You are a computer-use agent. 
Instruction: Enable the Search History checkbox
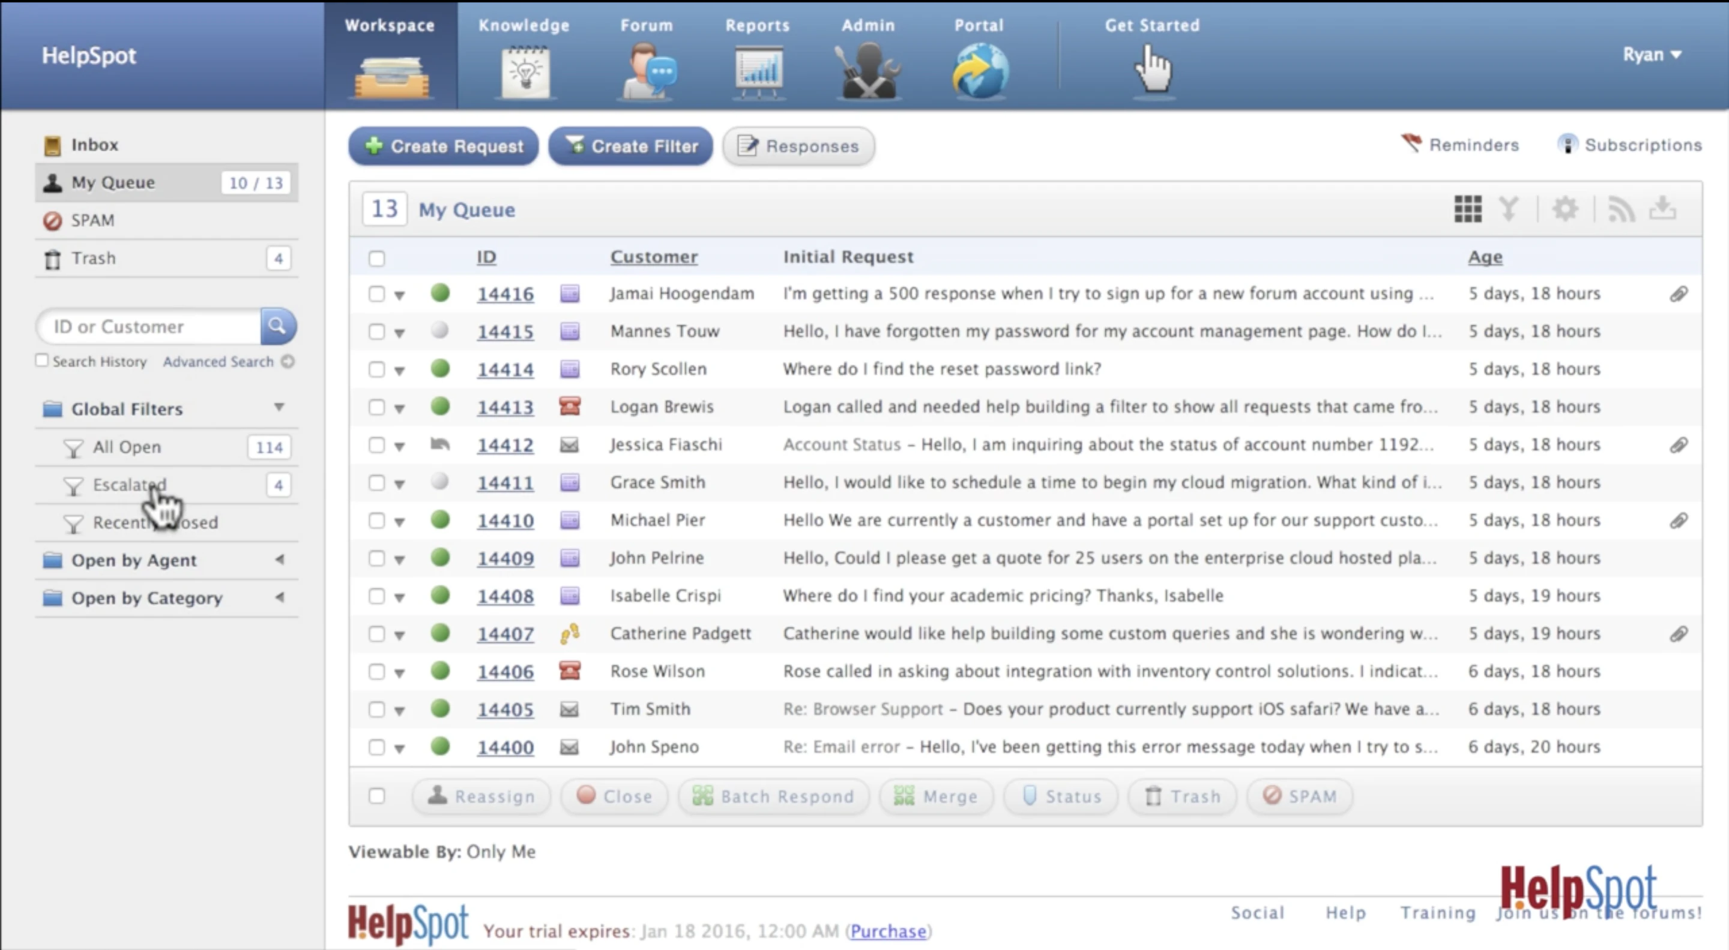tap(42, 360)
